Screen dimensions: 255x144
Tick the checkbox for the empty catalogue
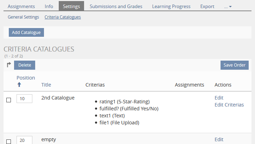click(9, 141)
